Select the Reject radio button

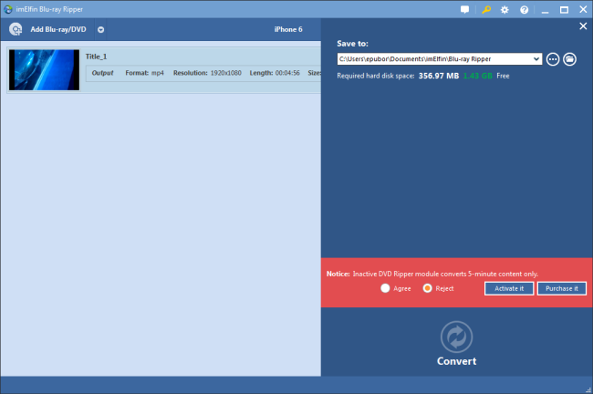[427, 288]
